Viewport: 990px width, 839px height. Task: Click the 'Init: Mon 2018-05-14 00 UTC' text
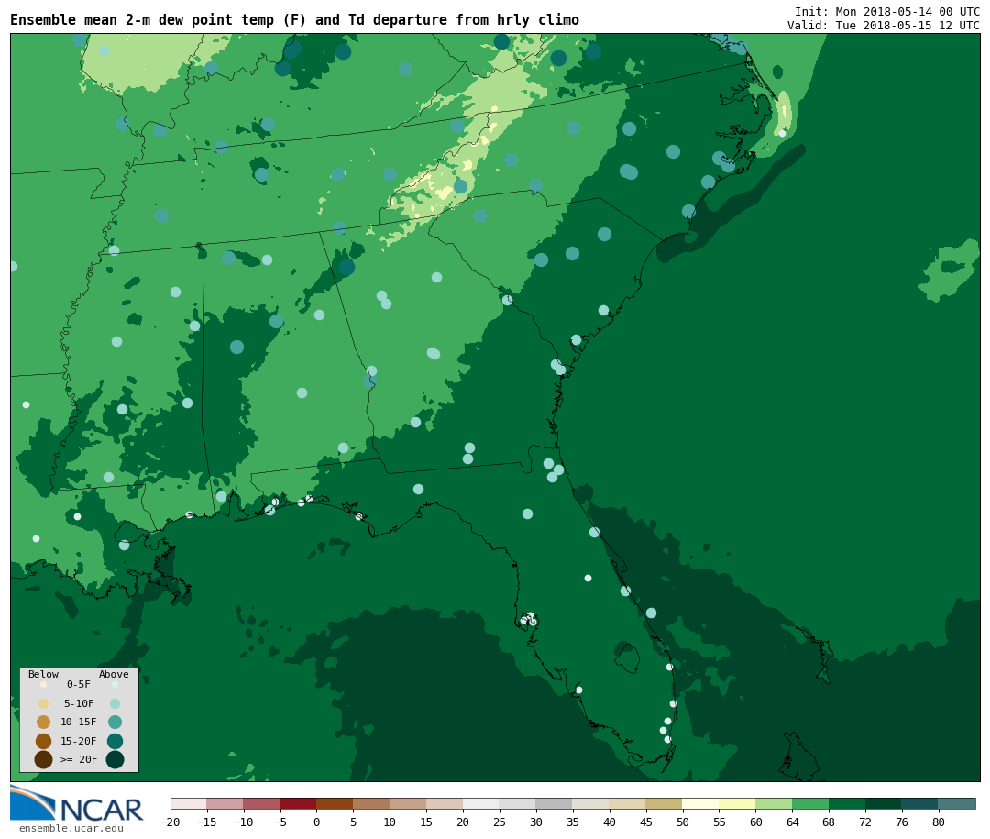coord(887,11)
